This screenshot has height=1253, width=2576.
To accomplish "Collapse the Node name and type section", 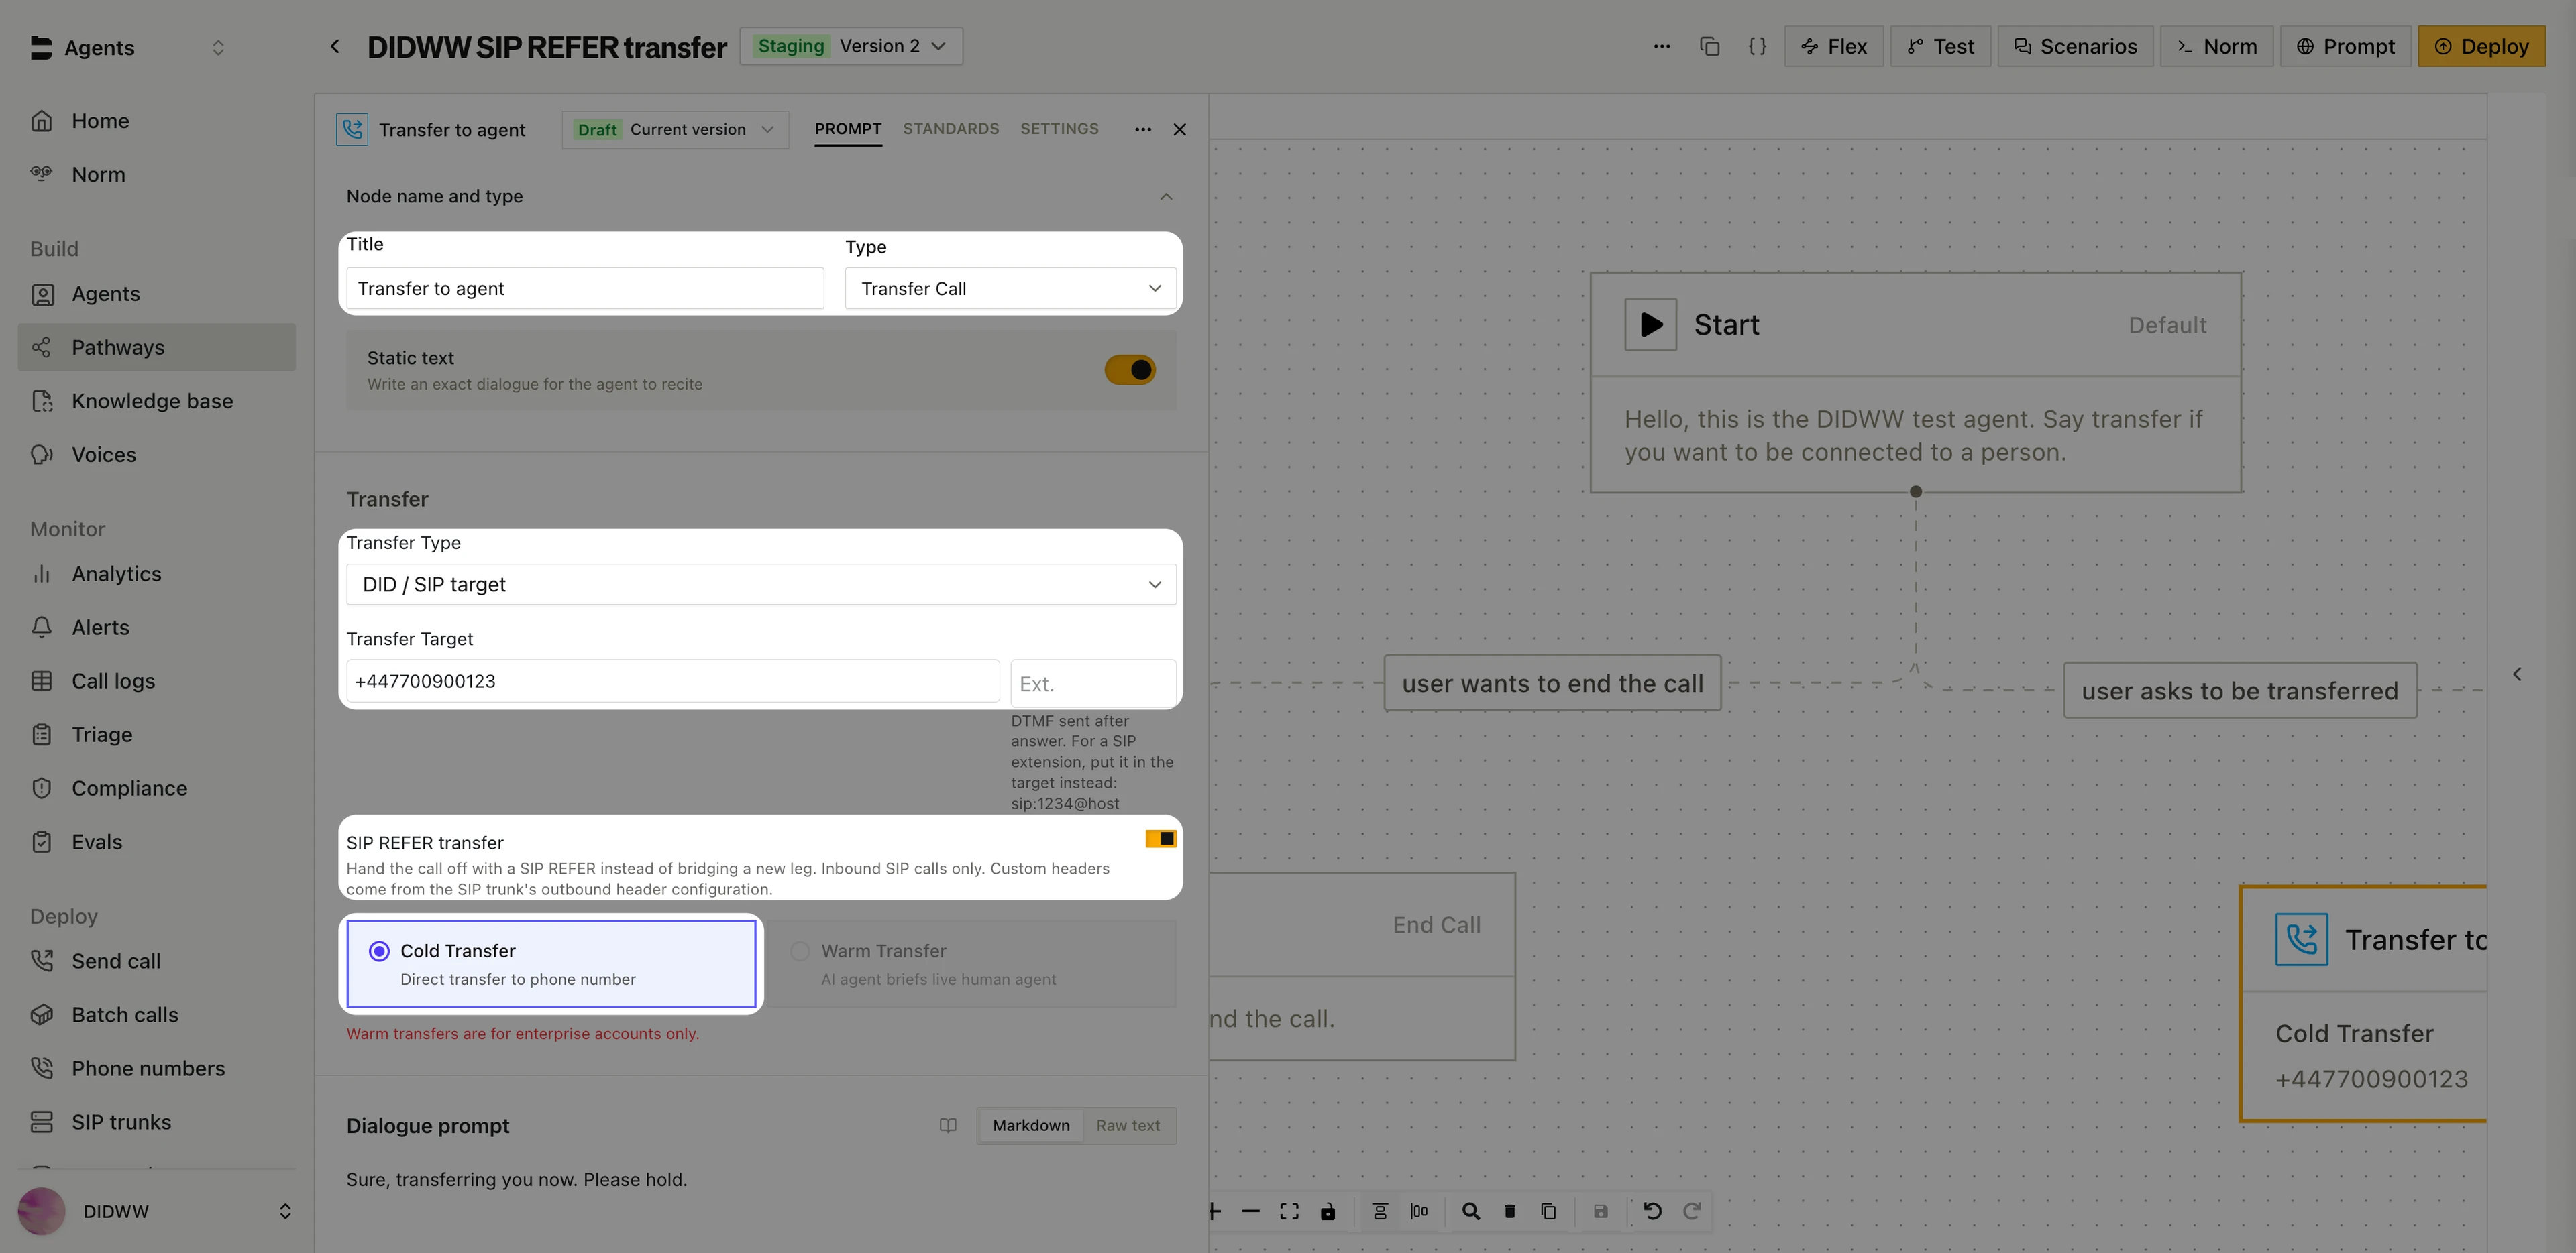I will coord(1166,197).
